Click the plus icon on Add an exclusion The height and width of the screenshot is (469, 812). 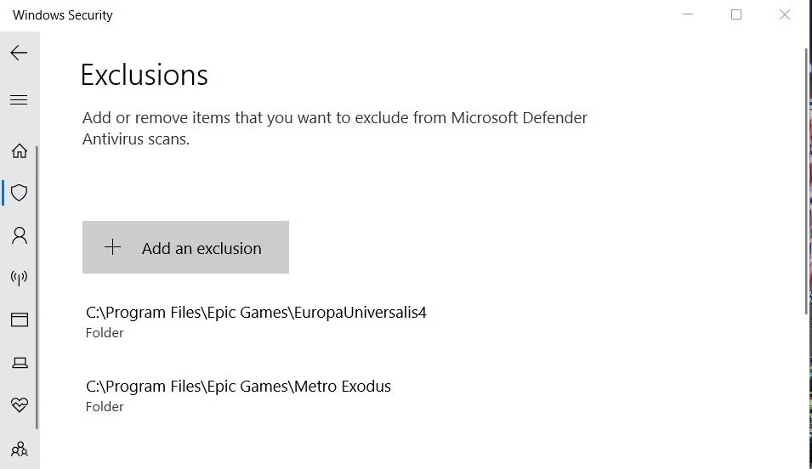click(x=112, y=247)
